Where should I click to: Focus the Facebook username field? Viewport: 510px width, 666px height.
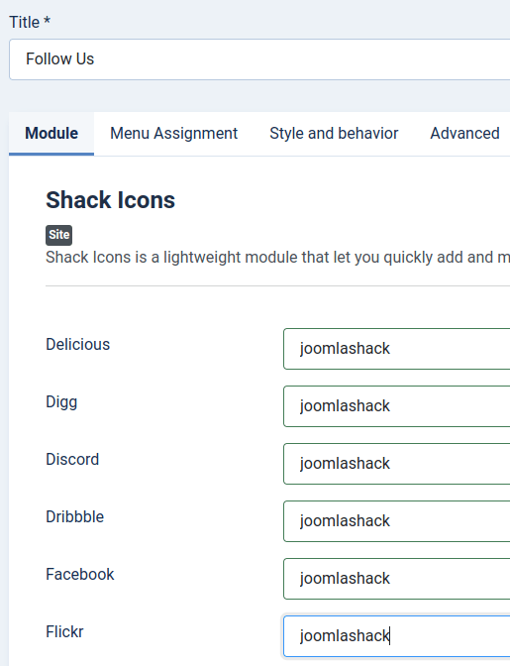(397, 579)
